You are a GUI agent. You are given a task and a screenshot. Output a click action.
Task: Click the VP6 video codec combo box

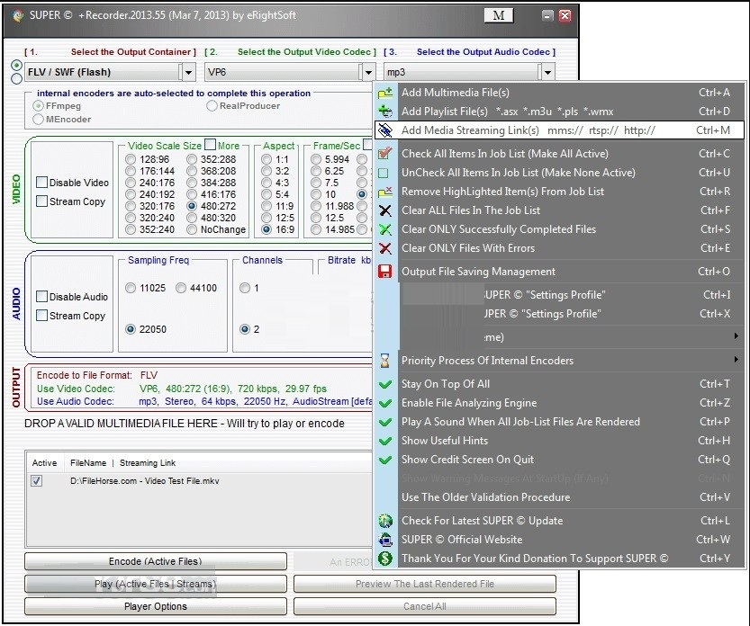point(290,73)
